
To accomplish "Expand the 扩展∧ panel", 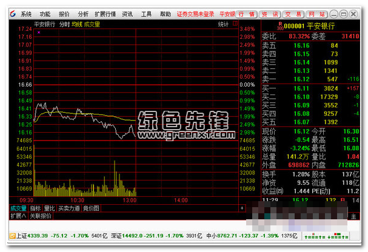I will pyautogui.click(x=18, y=216).
